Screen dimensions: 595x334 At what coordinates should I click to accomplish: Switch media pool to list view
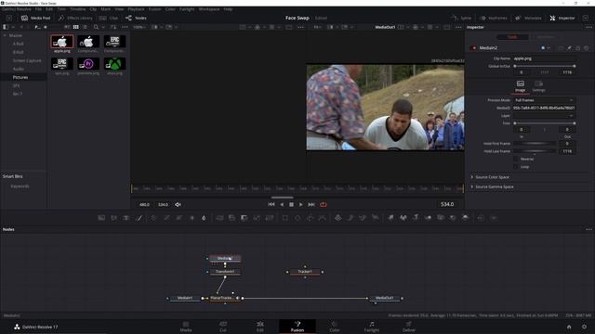click(85, 27)
